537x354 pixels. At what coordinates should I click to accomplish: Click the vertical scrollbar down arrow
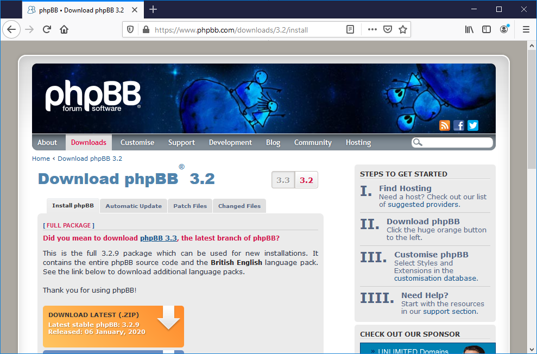tap(532, 350)
